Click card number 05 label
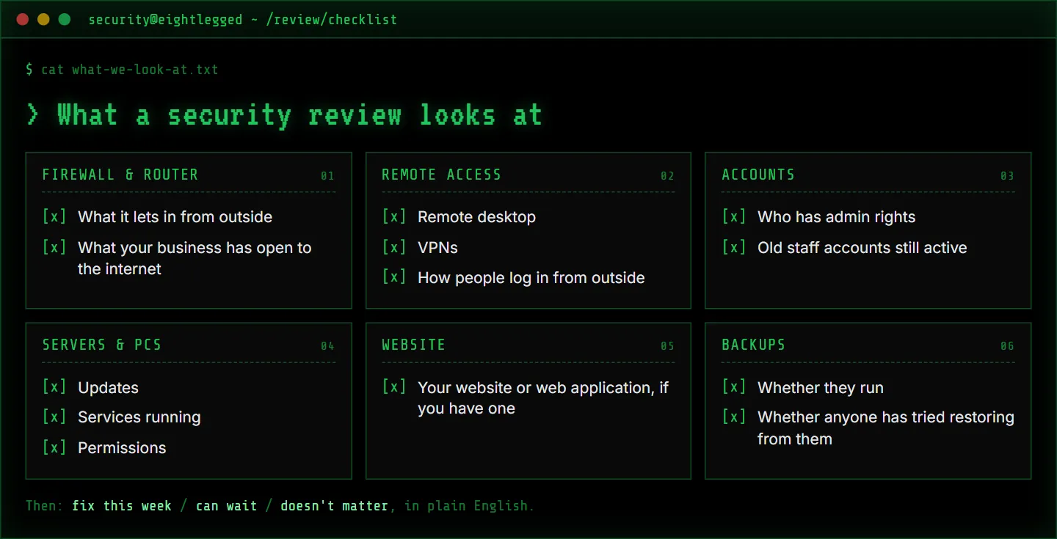The width and height of the screenshot is (1057, 539). 667,346
